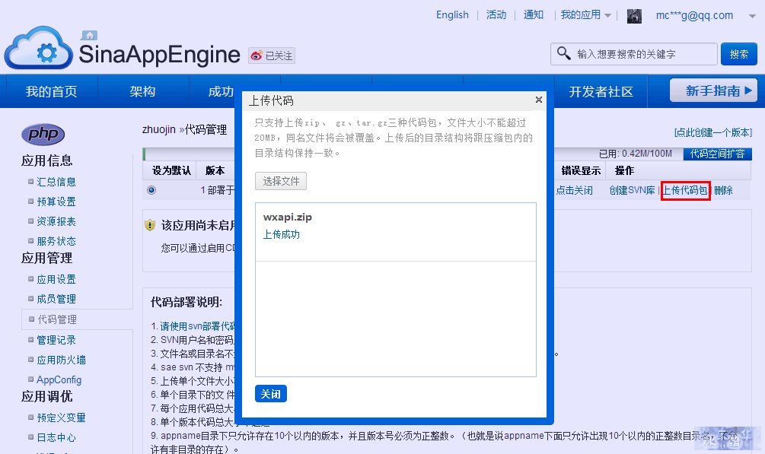Viewport: 765px width, 454px height.
Task: Open 成员管理 in the sidebar
Action: [x=56, y=299]
